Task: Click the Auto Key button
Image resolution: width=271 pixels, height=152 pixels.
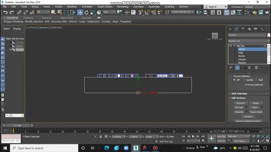Action: click(x=221, y=136)
